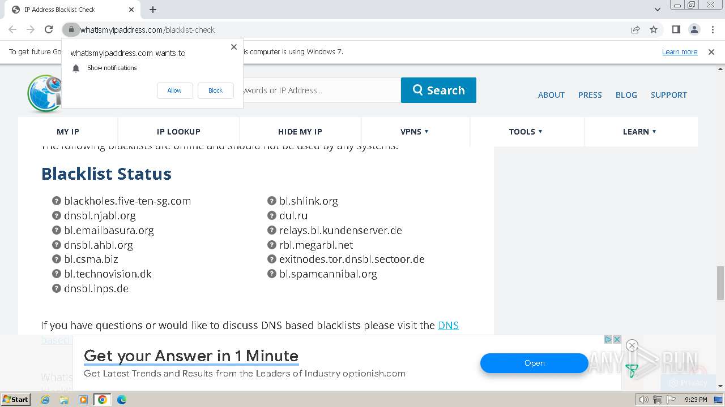Click the volume speaker tray icon

tap(643, 400)
